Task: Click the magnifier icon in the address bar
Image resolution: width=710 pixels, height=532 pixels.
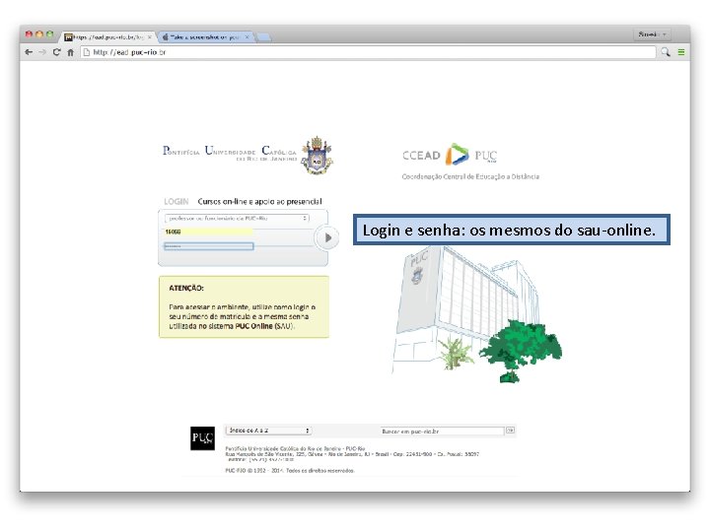Action: coord(666,52)
